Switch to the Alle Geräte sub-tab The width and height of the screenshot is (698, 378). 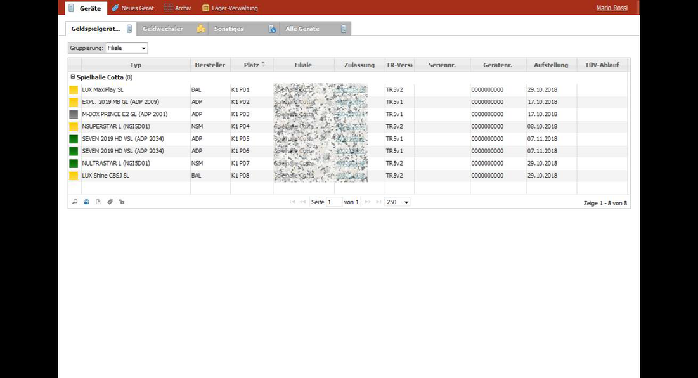coord(315,29)
